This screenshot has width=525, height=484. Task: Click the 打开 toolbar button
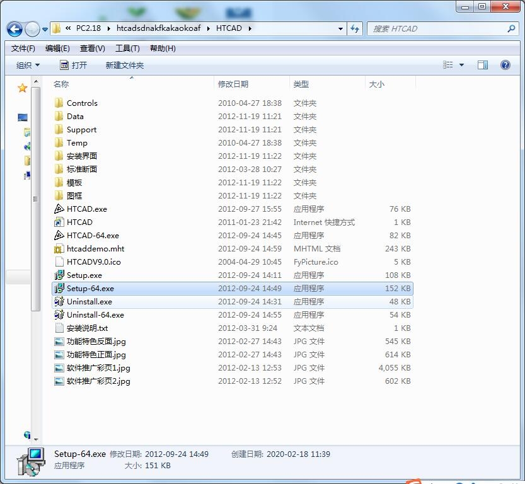73,66
